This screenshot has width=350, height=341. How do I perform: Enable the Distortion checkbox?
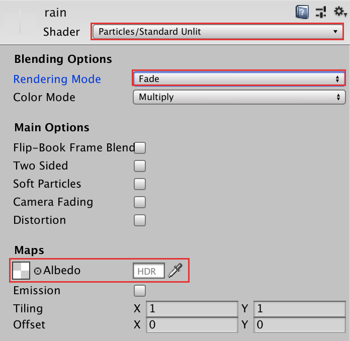pyautogui.click(x=140, y=220)
